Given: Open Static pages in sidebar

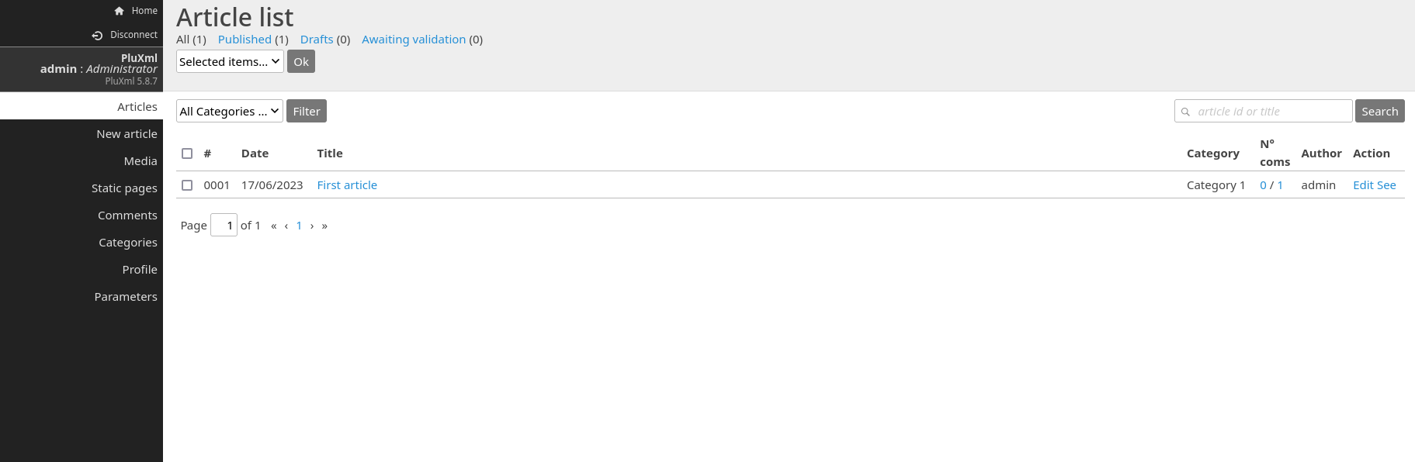Looking at the screenshot, I should coord(124,188).
